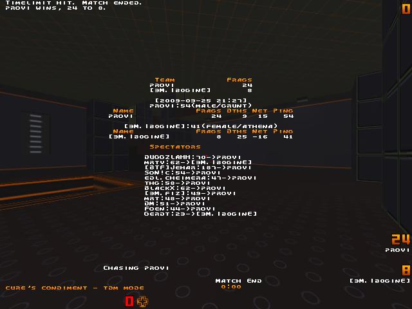Viewport: 412px width, 309px height.
Task: Click the large orange score 8
Action: pyautogui.click(x=406, y=270)
